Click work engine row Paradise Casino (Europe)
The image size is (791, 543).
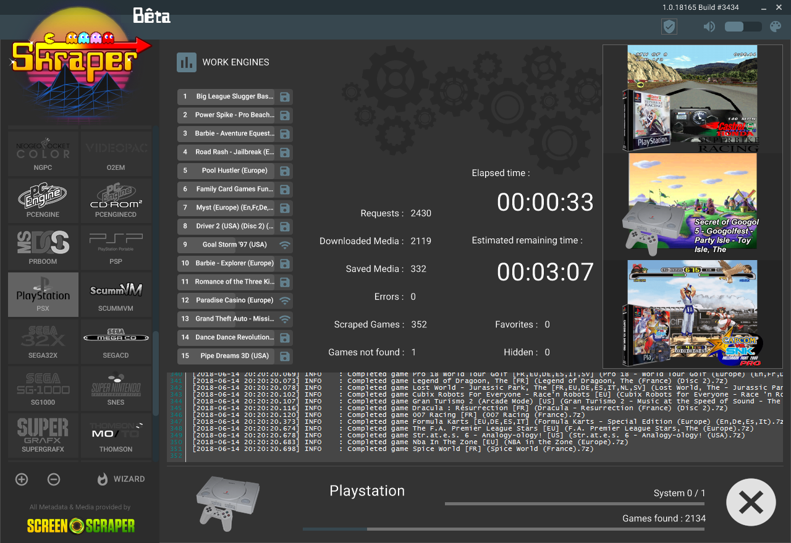click(235, 301)
